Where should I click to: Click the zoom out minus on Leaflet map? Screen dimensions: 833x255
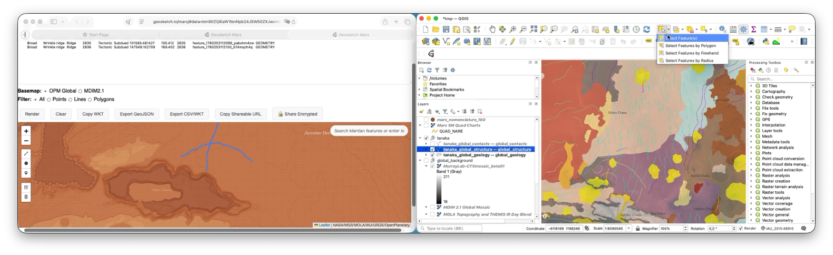point(26,141)
